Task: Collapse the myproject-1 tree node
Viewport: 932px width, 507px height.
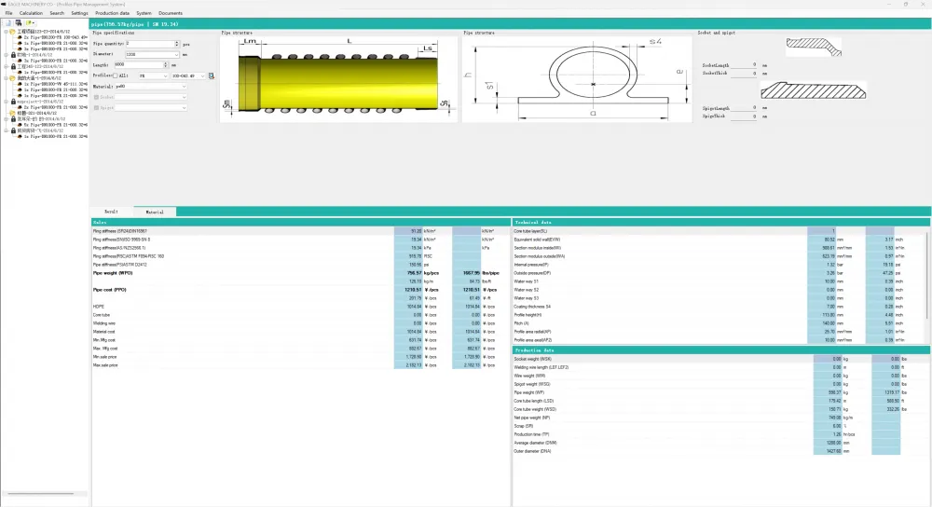Action: (6, 102)
